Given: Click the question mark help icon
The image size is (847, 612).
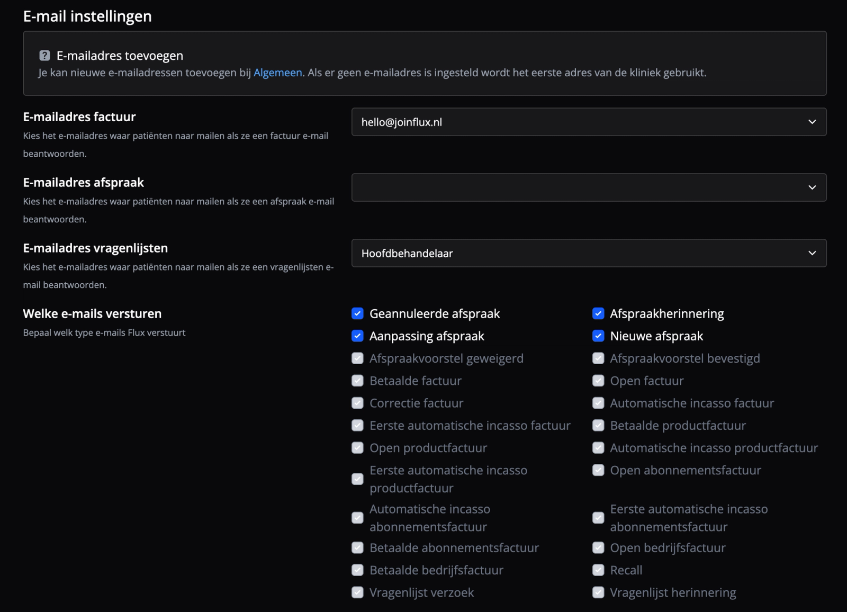Looking at the screenshot, I should tap(44, 56).
